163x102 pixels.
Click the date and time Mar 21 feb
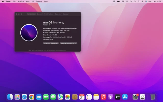[x=155, y=1]
